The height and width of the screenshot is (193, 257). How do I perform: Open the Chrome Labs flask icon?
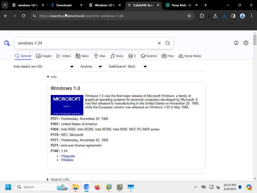click(215, 16)
